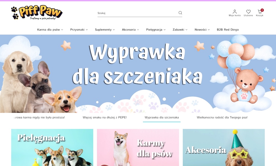Switch to Więcej smaku na dłużej z PEPE slide
This screenshot has width=276, height=166.
click(105, 118)
